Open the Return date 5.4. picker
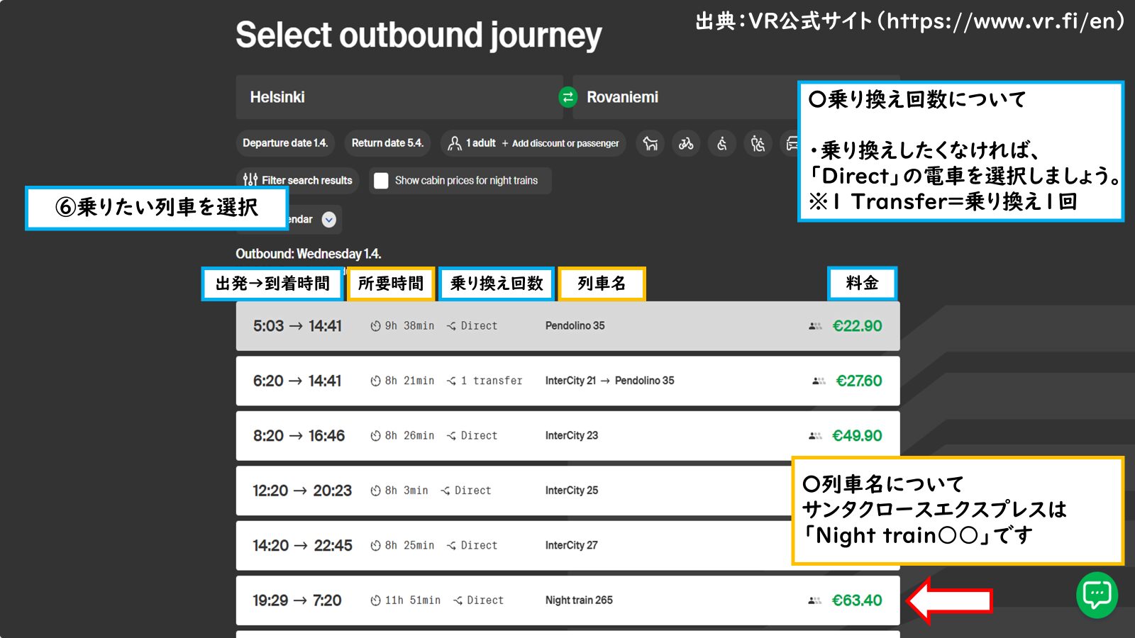This screenshot has height=638, width=1135. (x=387, y=143)
